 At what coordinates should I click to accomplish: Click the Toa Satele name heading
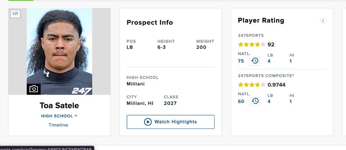pyautogui.click(x=59, y=106)
